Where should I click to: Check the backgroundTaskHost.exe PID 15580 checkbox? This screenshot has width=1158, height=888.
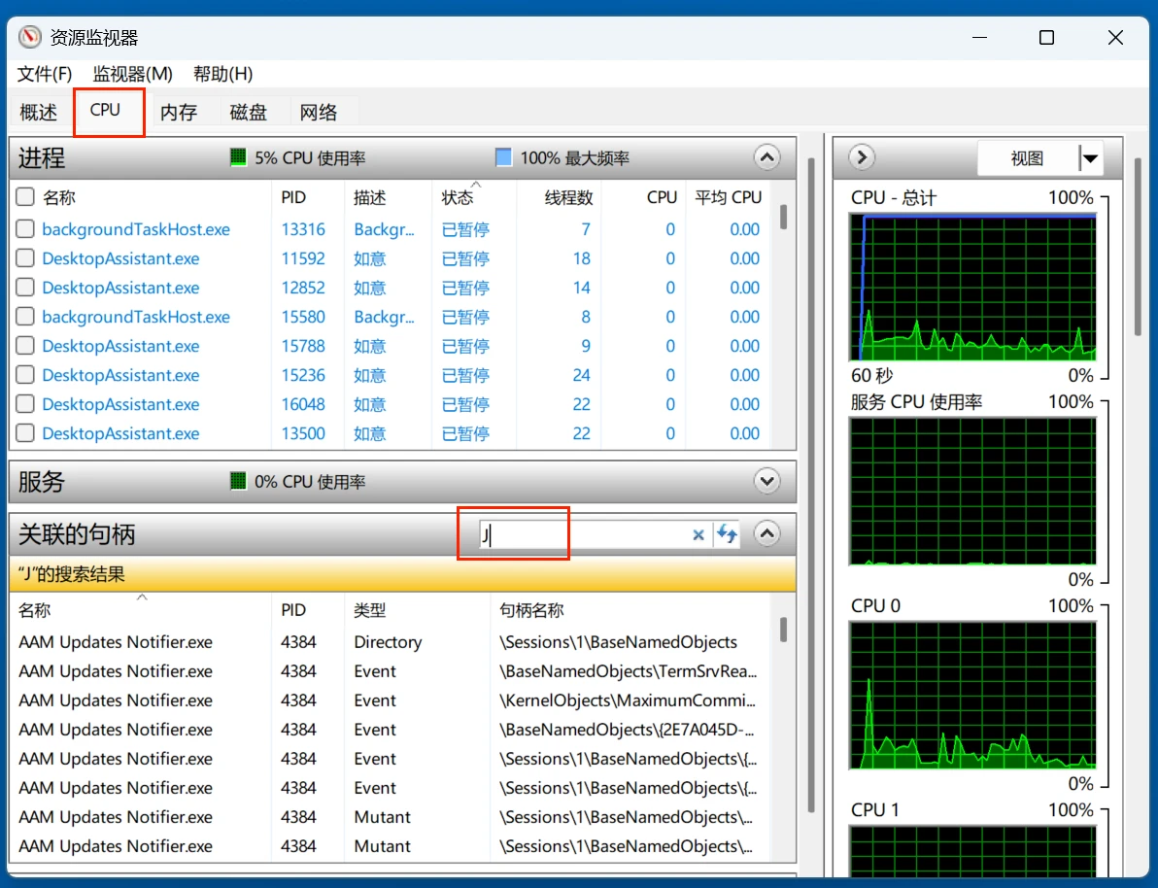tap(25, 317)
